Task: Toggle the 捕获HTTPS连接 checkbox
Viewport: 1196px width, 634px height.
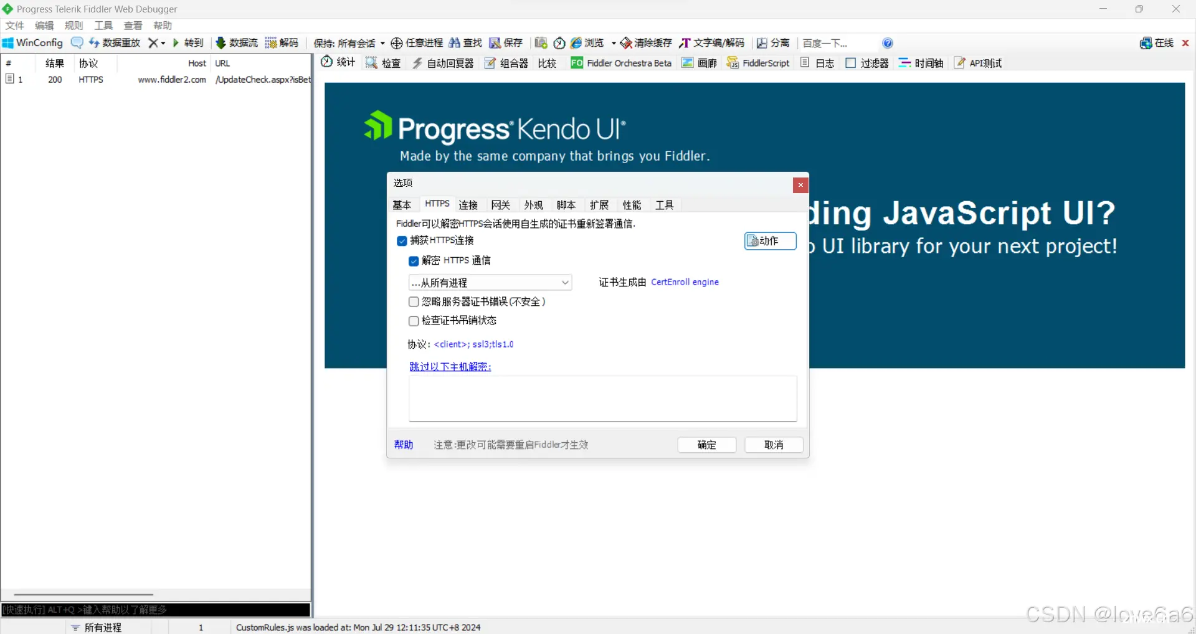Action: tap(402, 241)
